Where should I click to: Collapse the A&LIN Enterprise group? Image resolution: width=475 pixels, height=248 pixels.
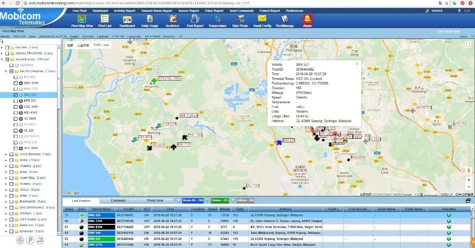point(6,71)
